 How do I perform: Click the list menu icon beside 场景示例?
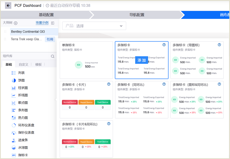(53, 23)
